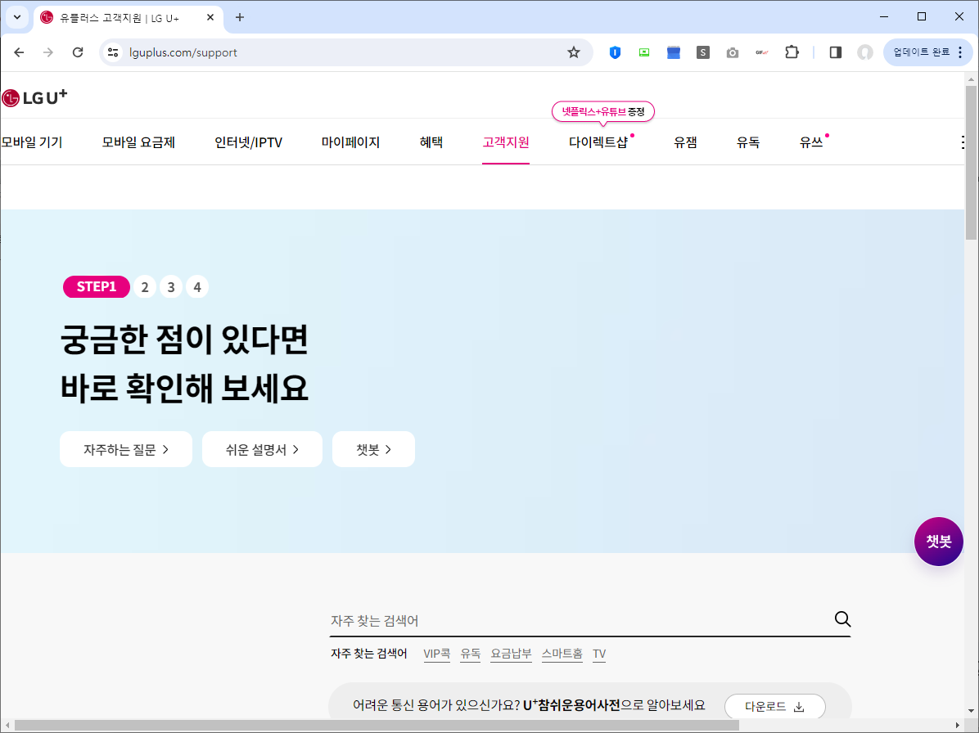Select step 3 in the STEP indicator
This screenshot has width=979, height=733.
tap(171, 286)
